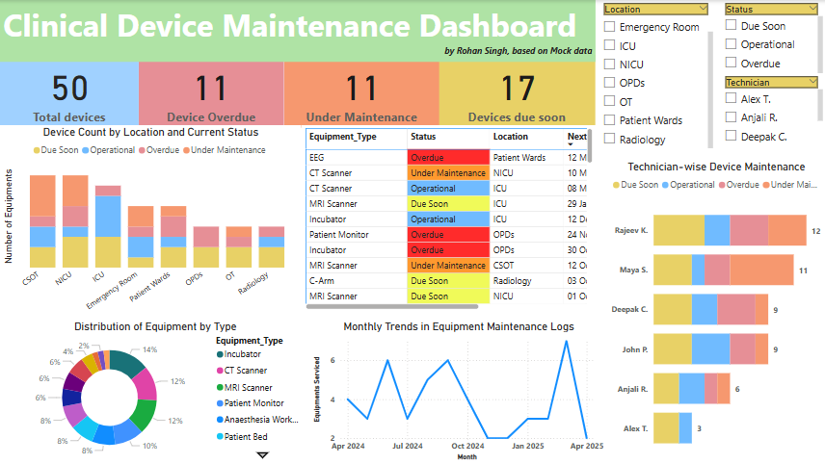This screenshot has width=825, height=464.
Task: Click the Total devices card
Action: 69,93
